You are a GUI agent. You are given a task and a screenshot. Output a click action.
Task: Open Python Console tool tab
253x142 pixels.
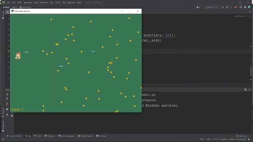[x=85, y=136]
